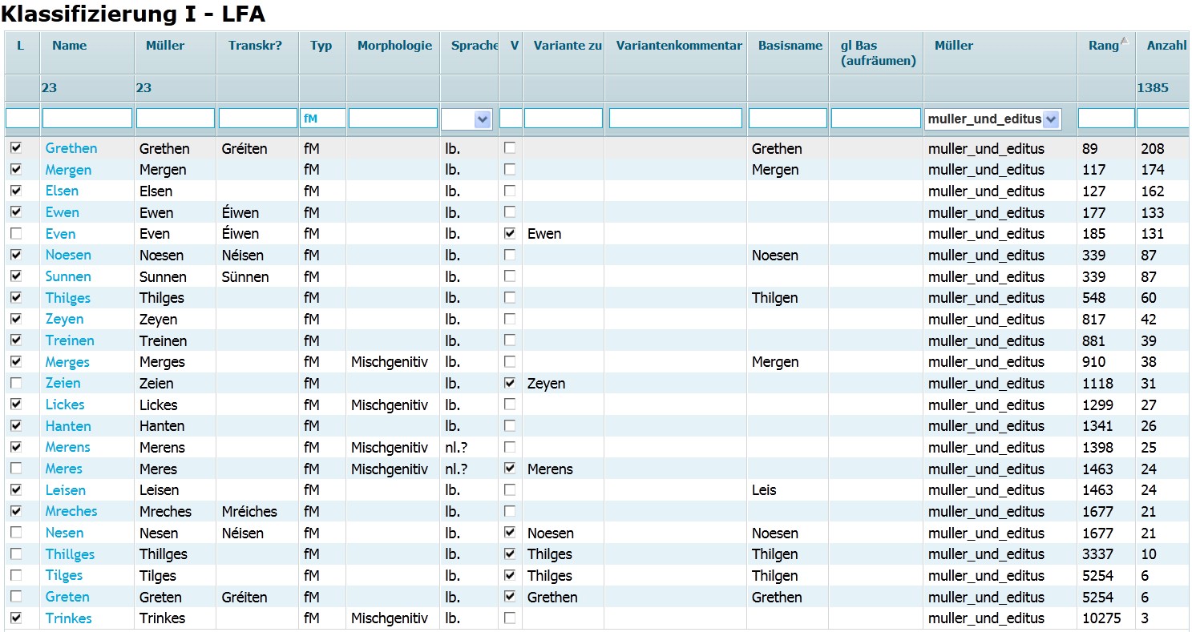Viewport: 1192px width, 632px height.
Task: Open the Mreches entry link
Action: (71, 511)
